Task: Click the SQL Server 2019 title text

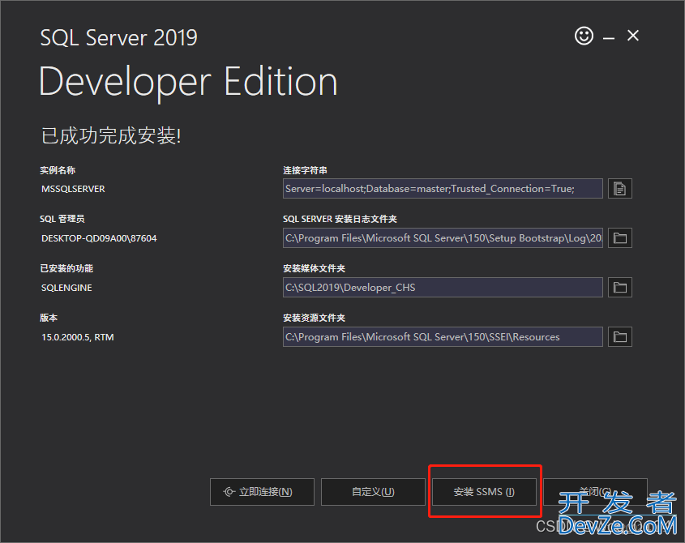Action: (118, 37)
